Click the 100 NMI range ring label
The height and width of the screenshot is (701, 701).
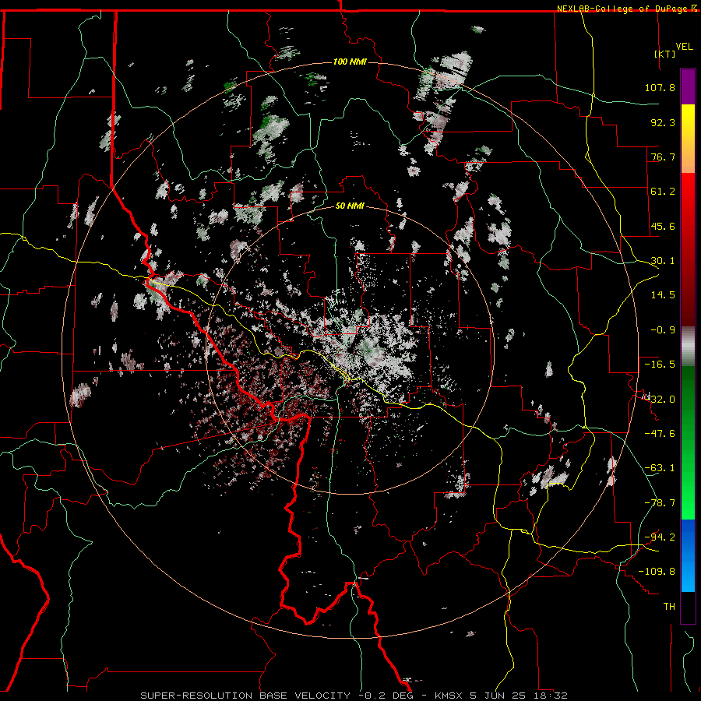350,62
